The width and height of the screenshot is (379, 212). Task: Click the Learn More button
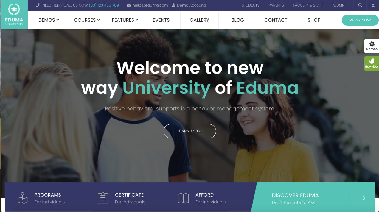click(190, 131)
